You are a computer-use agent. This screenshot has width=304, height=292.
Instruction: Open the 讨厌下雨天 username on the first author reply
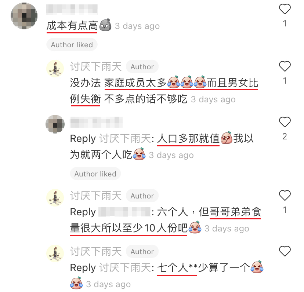96,67
